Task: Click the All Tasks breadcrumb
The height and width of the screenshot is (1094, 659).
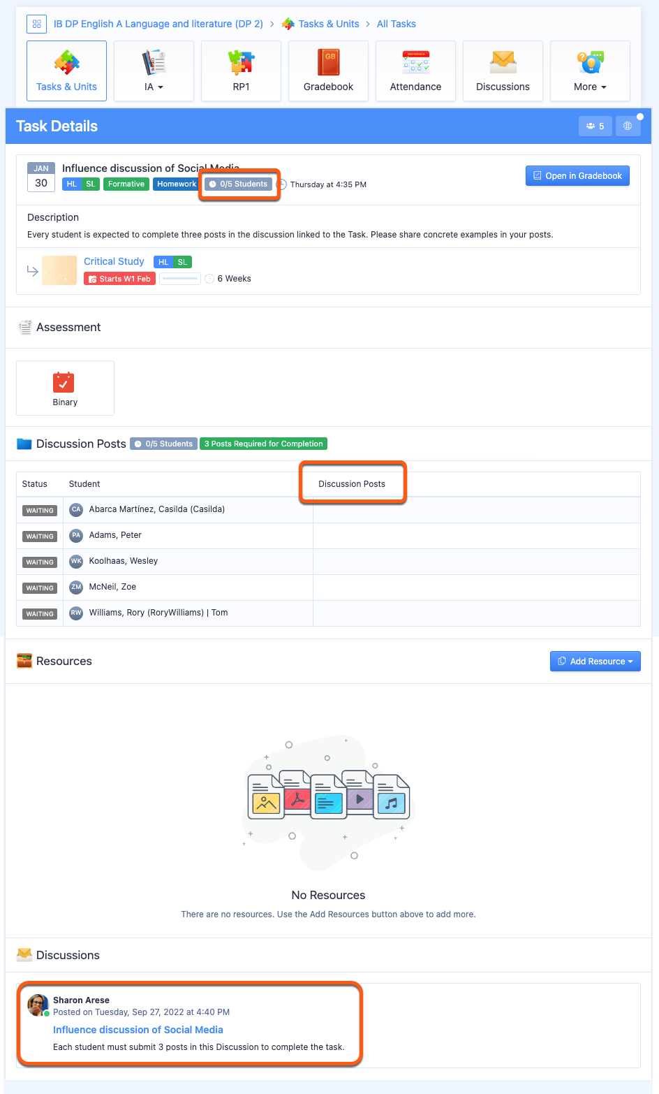Action: point(396,24)
